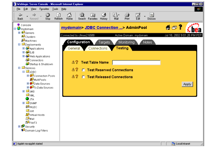Image resolution: width=206 pixels, height=151 pixels.
Task: Select Machines in the tree
Action: tap(31, 41)
